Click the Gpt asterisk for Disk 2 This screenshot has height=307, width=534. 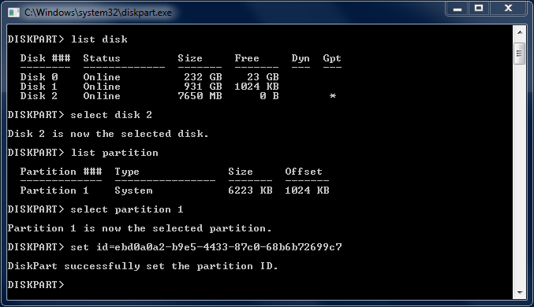click(333, 96)
